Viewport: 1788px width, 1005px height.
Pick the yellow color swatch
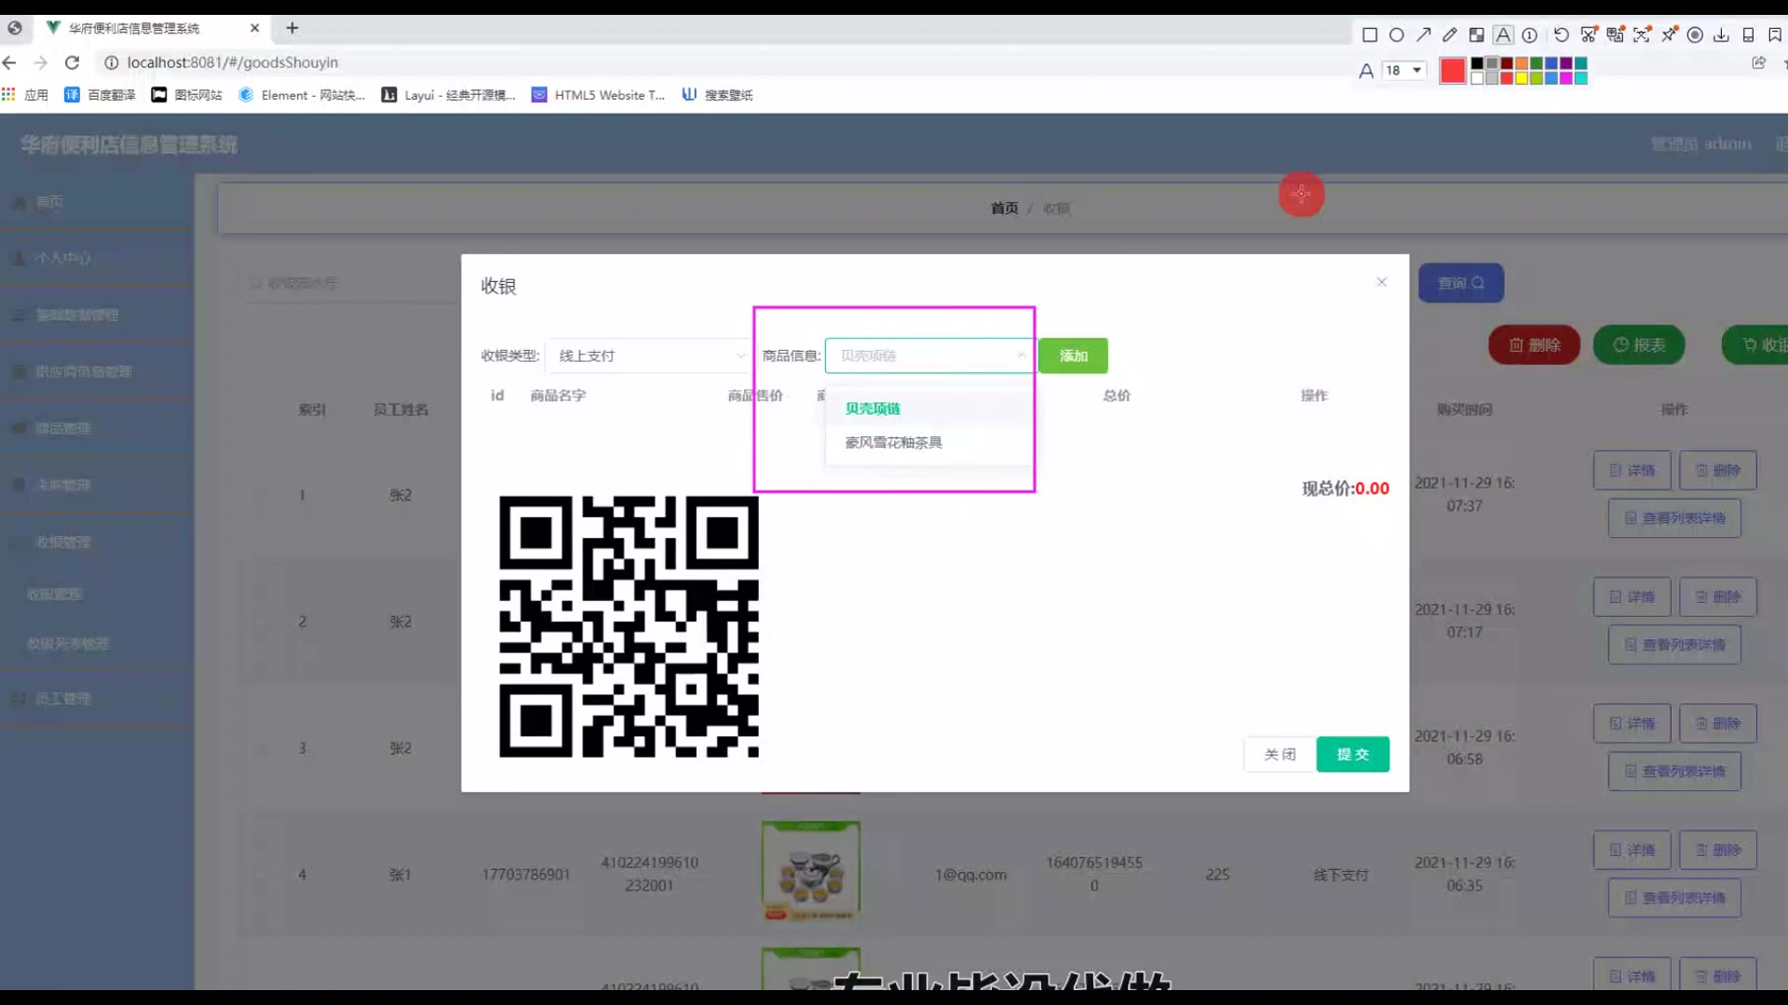[x=1522, y=78]
